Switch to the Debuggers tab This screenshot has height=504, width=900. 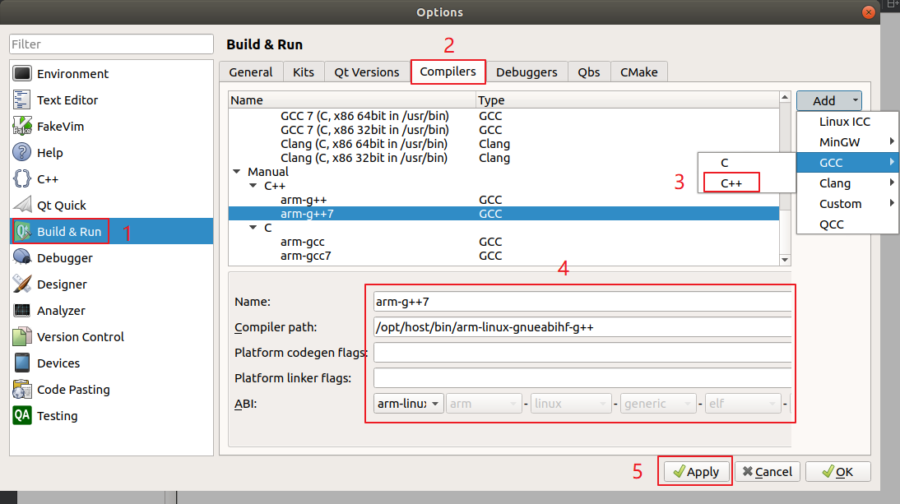click(x=527, y=72)
